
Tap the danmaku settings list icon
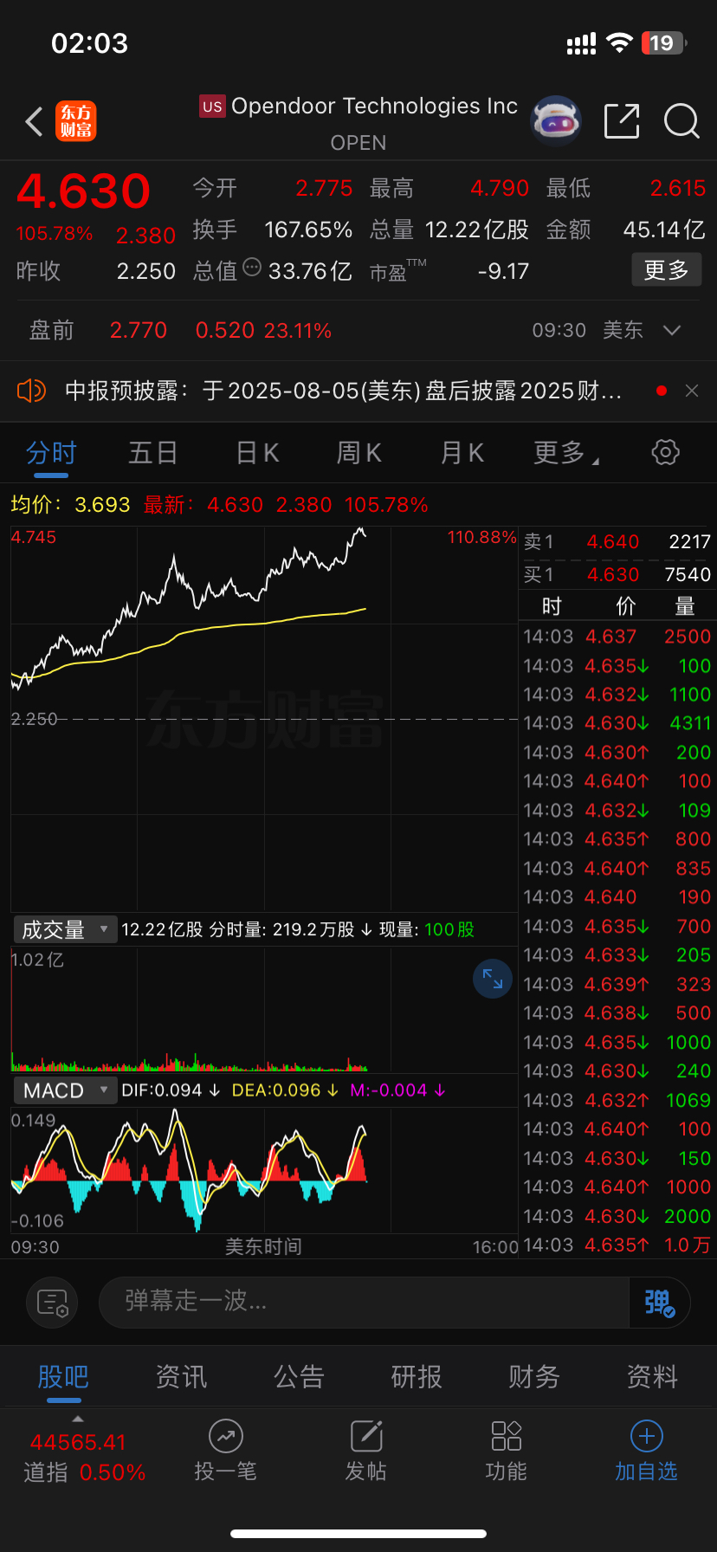click(x=53, y=1302)
